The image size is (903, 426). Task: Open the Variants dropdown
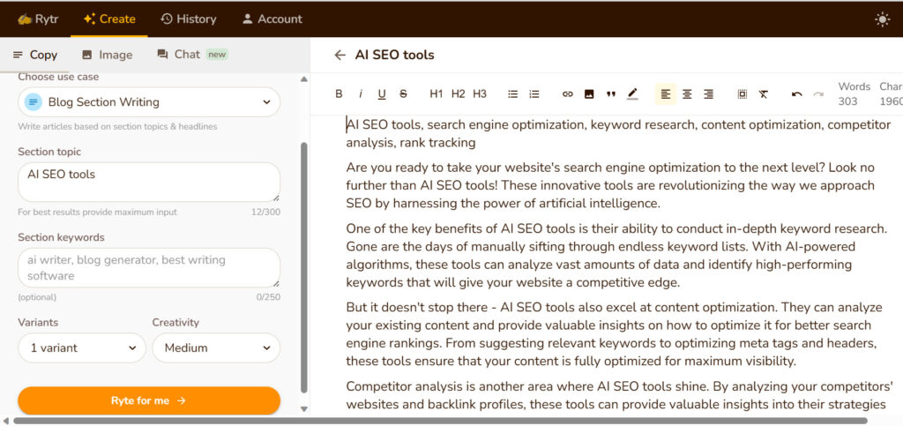click(x=82, y=348)
